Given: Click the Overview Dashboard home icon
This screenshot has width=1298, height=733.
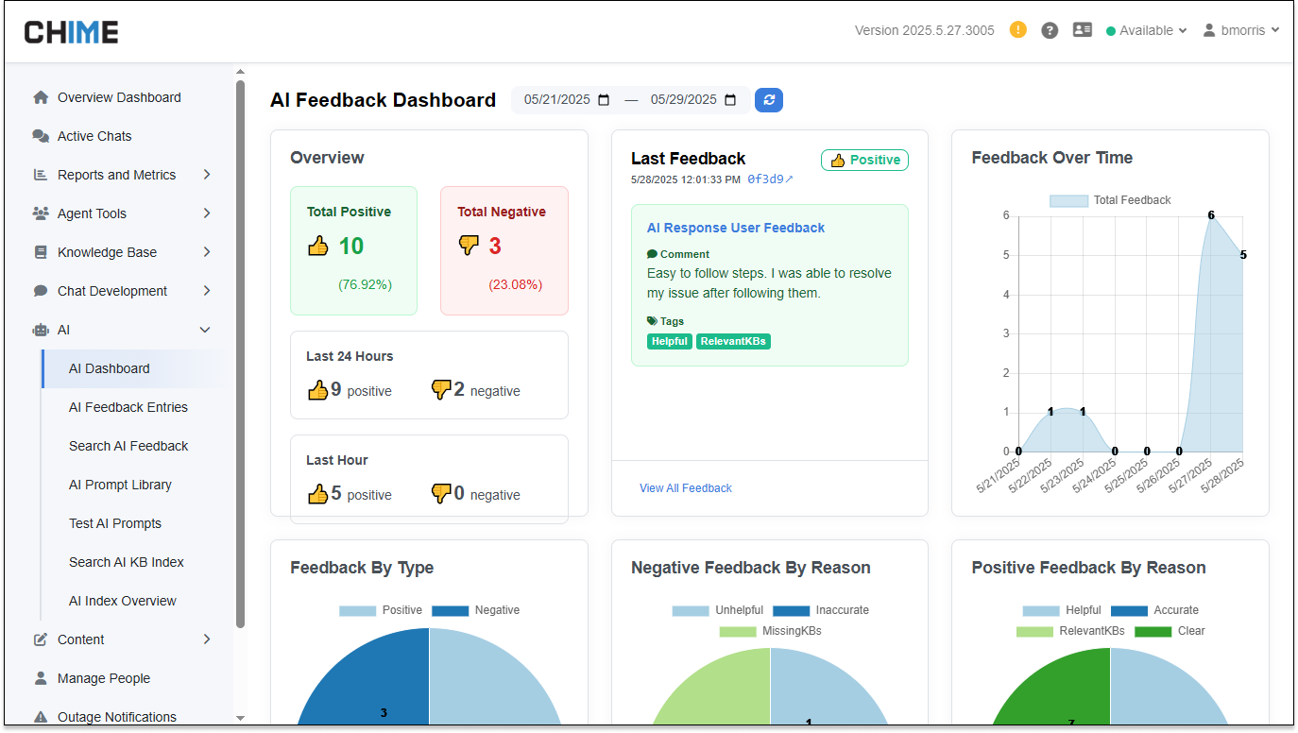Looking at the screenshot, I should (x=41, y=97).
